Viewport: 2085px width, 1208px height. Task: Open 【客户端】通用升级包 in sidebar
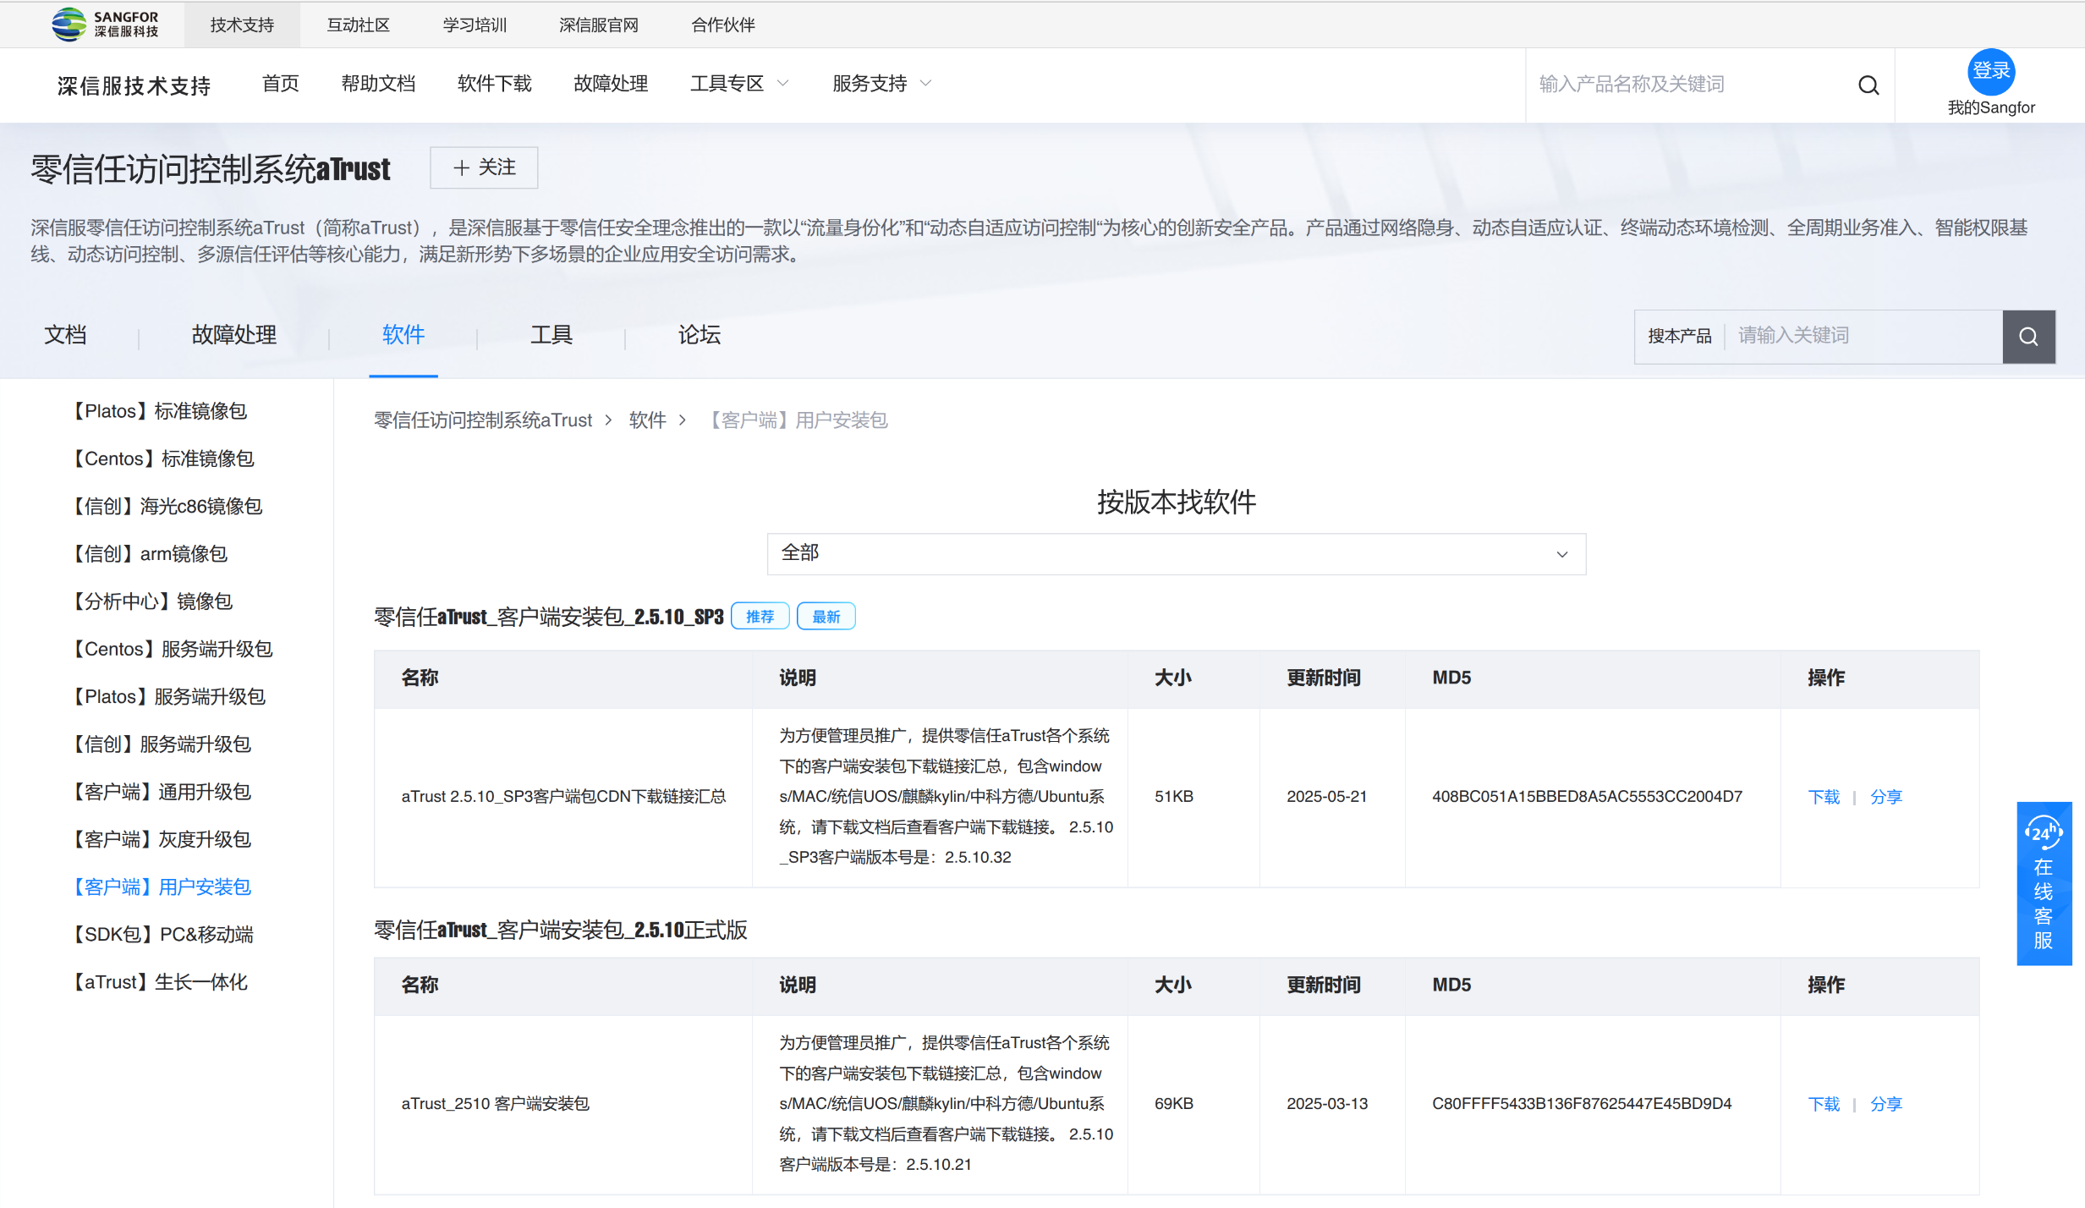(x=159, y=792)
